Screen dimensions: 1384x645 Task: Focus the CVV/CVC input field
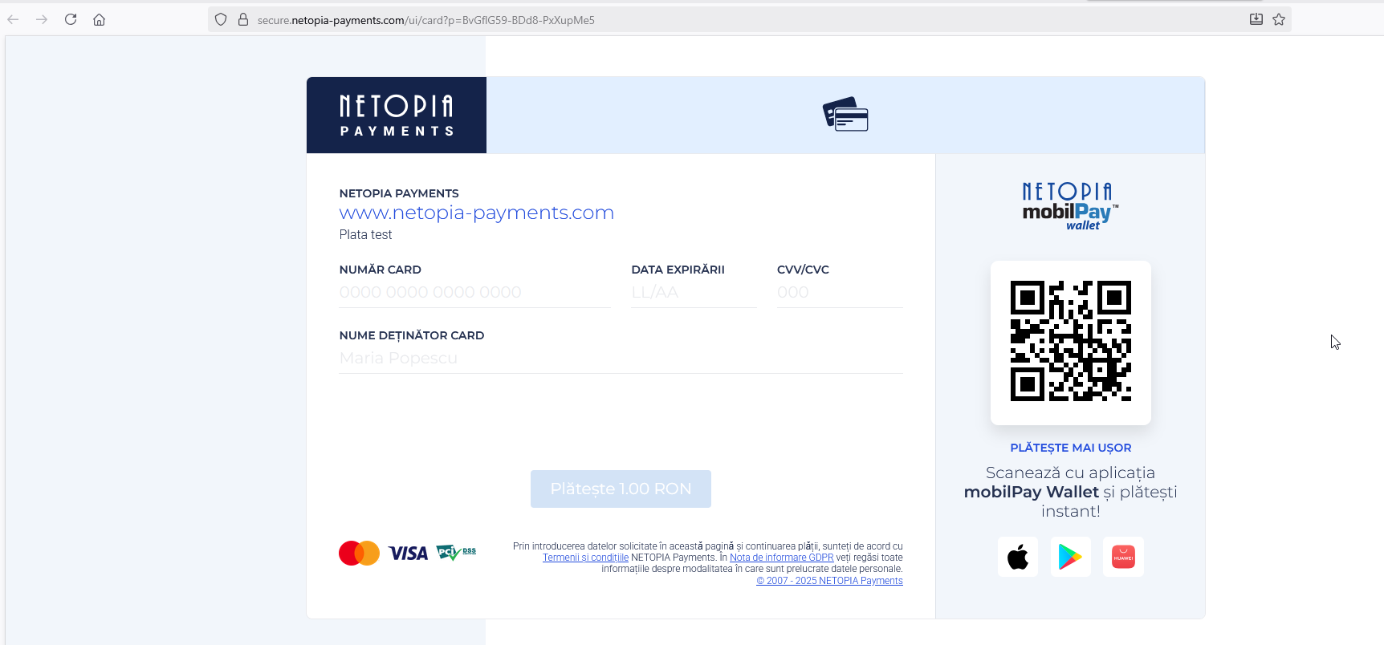point(840,293)
